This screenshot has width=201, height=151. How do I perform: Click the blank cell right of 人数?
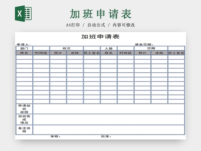click(x=126, y=49)
